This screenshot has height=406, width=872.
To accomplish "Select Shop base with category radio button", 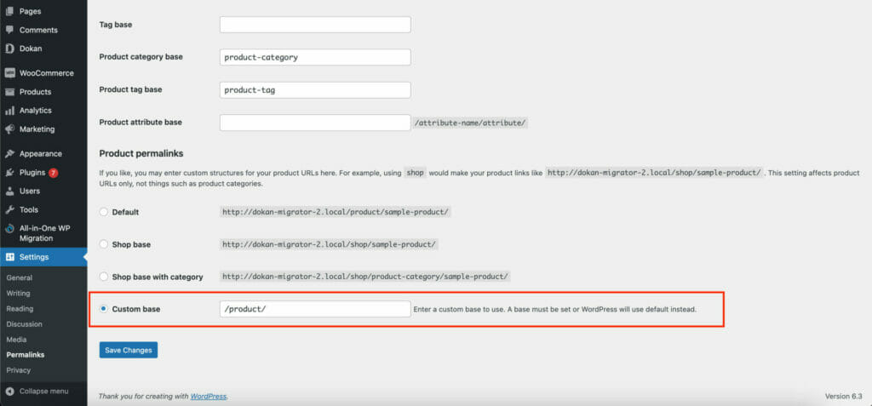I will pos(103,277).
